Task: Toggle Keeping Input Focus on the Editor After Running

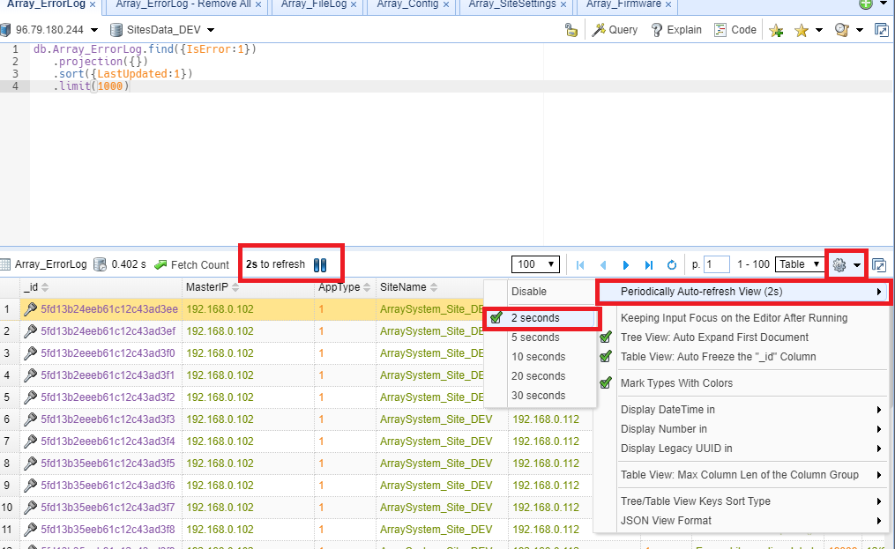Action: 742,318
